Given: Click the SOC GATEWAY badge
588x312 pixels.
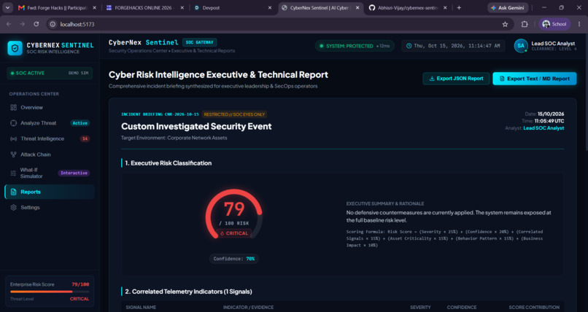Looking at the screenshot, I should (x=199, y=42).
